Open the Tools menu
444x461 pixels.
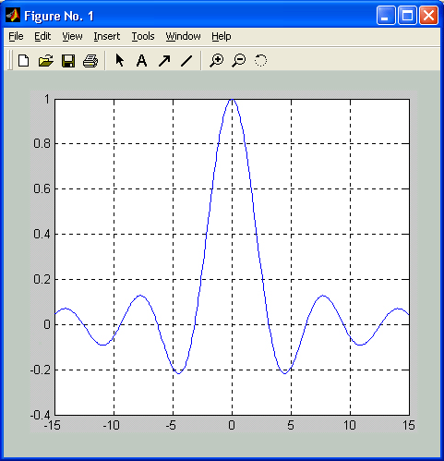point(143,36)
